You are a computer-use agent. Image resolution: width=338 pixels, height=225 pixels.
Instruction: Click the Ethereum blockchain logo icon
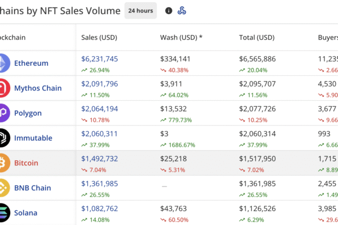pyautogui.click(x=3, y=63)
